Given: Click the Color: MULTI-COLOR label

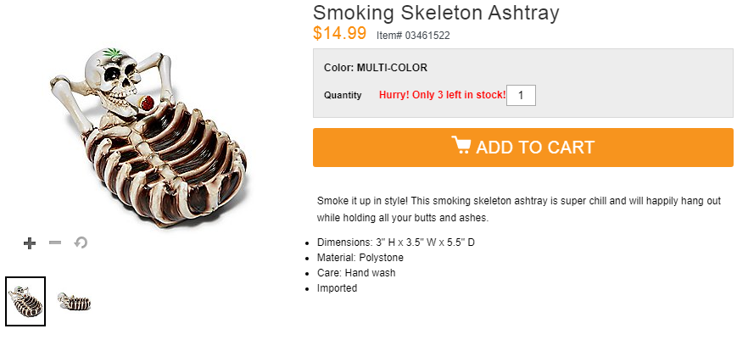Looking at the screenshot, I should (376, 68).
